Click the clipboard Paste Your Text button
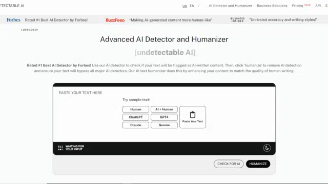Viewport: 328px width, 184px height. [x=193, y=117]
